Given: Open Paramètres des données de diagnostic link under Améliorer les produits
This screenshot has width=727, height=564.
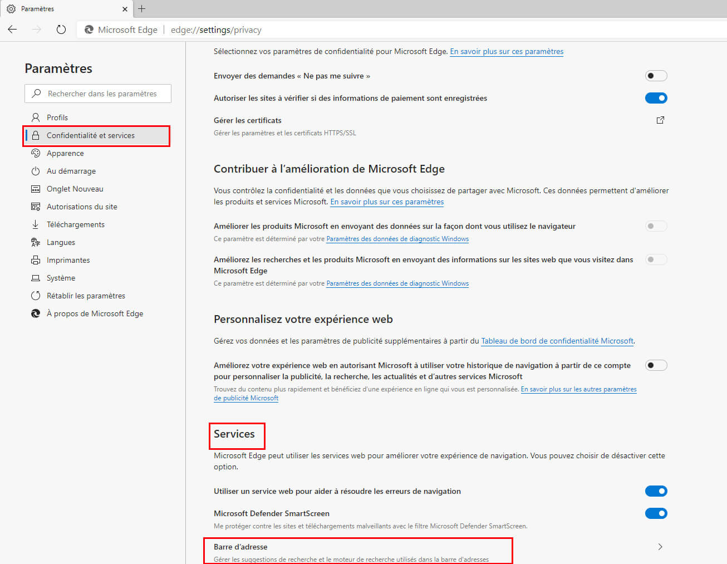Looking at the screenshot, I should click(x=397, y=239).
